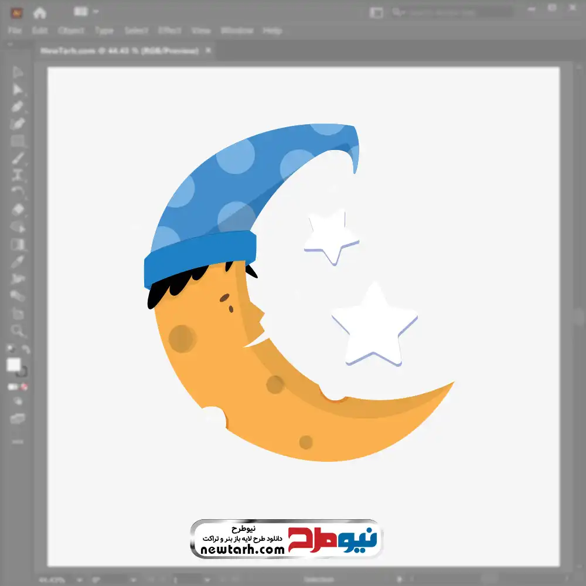Close the NewTarh.com document tab
Screen dimensions: 586x586
coord(207,51)
